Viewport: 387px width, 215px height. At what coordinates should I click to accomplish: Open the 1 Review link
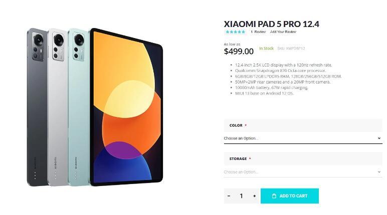(x=258, y=32)
